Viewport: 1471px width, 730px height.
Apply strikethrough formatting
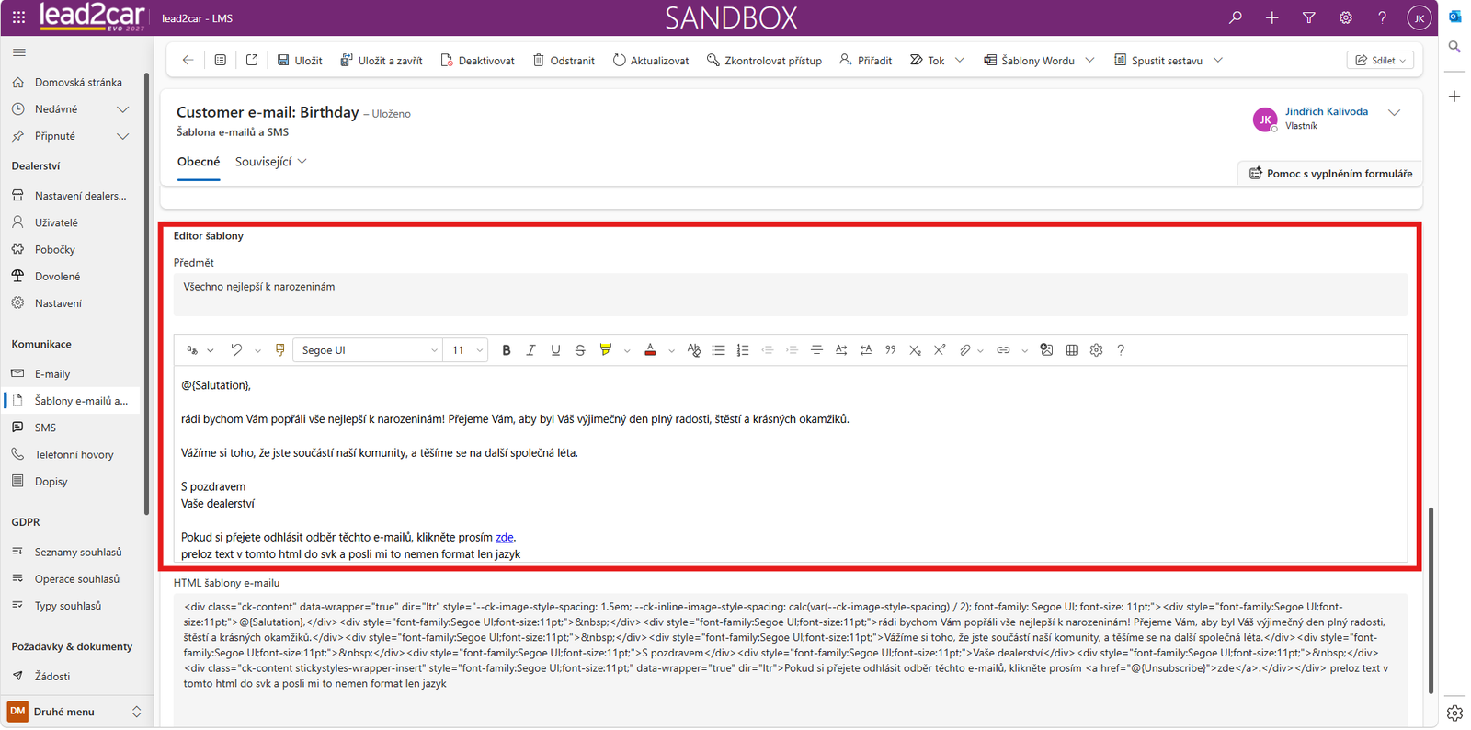[580, 350]
